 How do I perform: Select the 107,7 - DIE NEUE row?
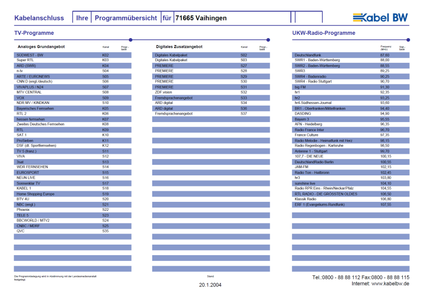[351, 156]
